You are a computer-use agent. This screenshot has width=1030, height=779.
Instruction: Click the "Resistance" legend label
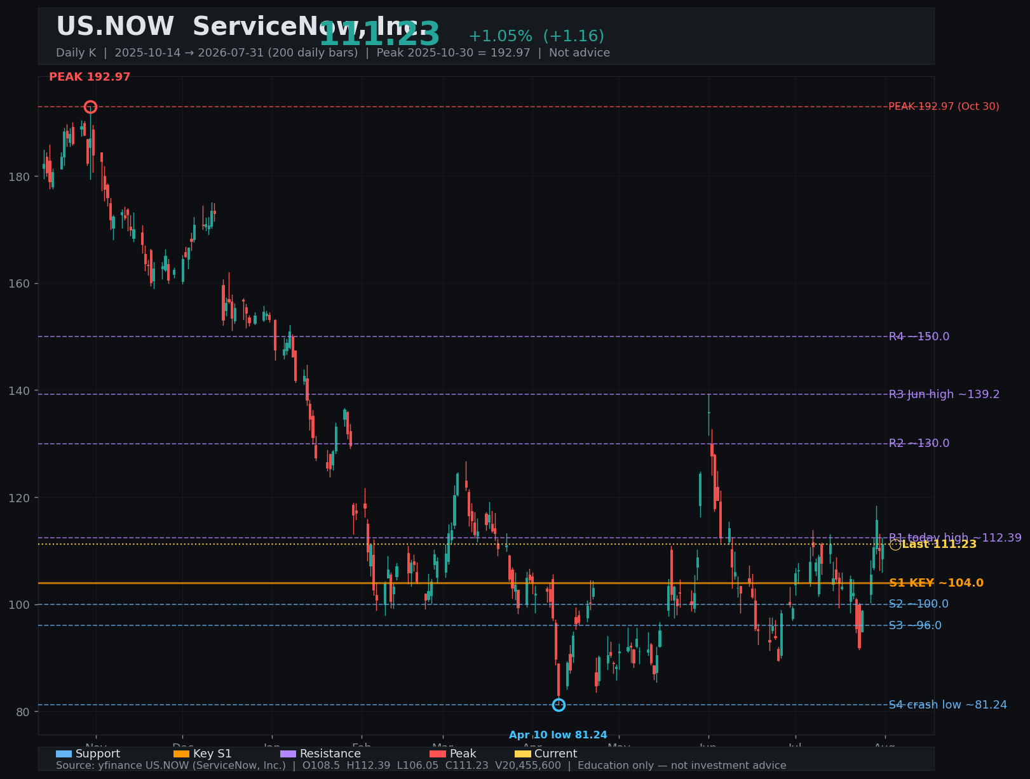tap(330, 754)
